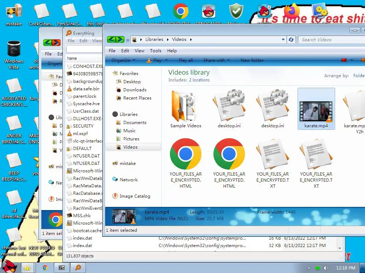
Task: Click Play all in the toolbar
Action: tap(185, 60)
